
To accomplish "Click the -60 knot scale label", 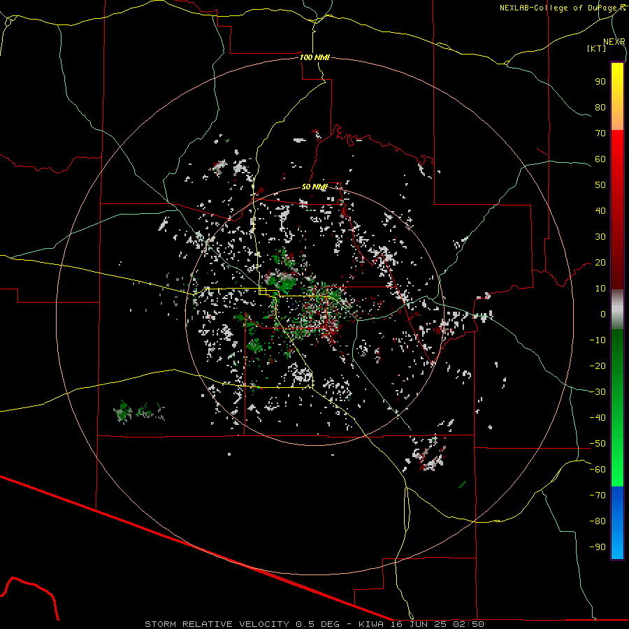I will click(x=598, y=470).
